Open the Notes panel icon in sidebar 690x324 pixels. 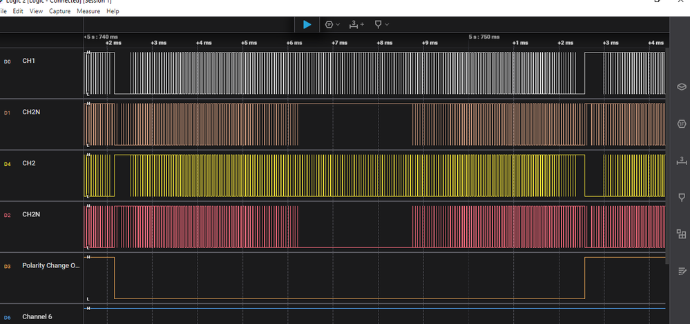[681, 271]
